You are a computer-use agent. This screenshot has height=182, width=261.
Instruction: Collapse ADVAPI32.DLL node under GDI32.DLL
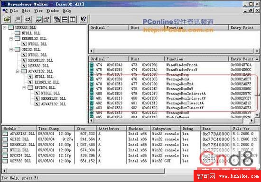(x=18, y=71)
